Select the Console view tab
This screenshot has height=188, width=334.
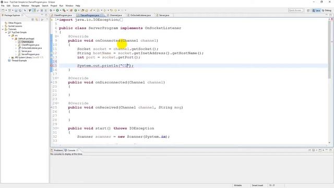point(71,150)
